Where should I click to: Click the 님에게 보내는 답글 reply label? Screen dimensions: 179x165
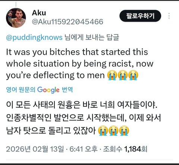pyautogui.click(x=92, y=37)
